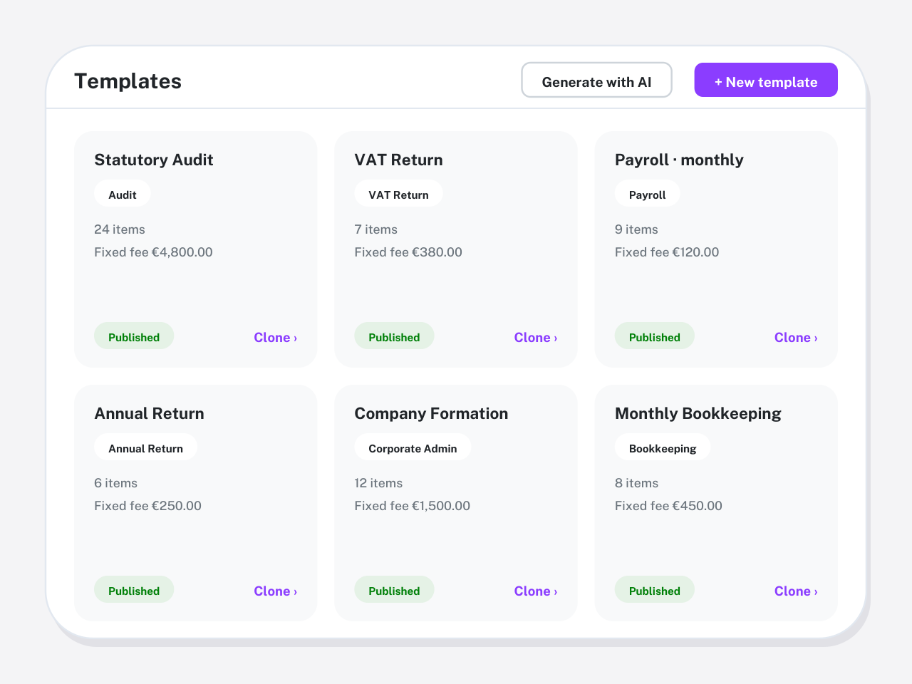Click the Templates page heading

pyautogui.click(x=128, y=81)
